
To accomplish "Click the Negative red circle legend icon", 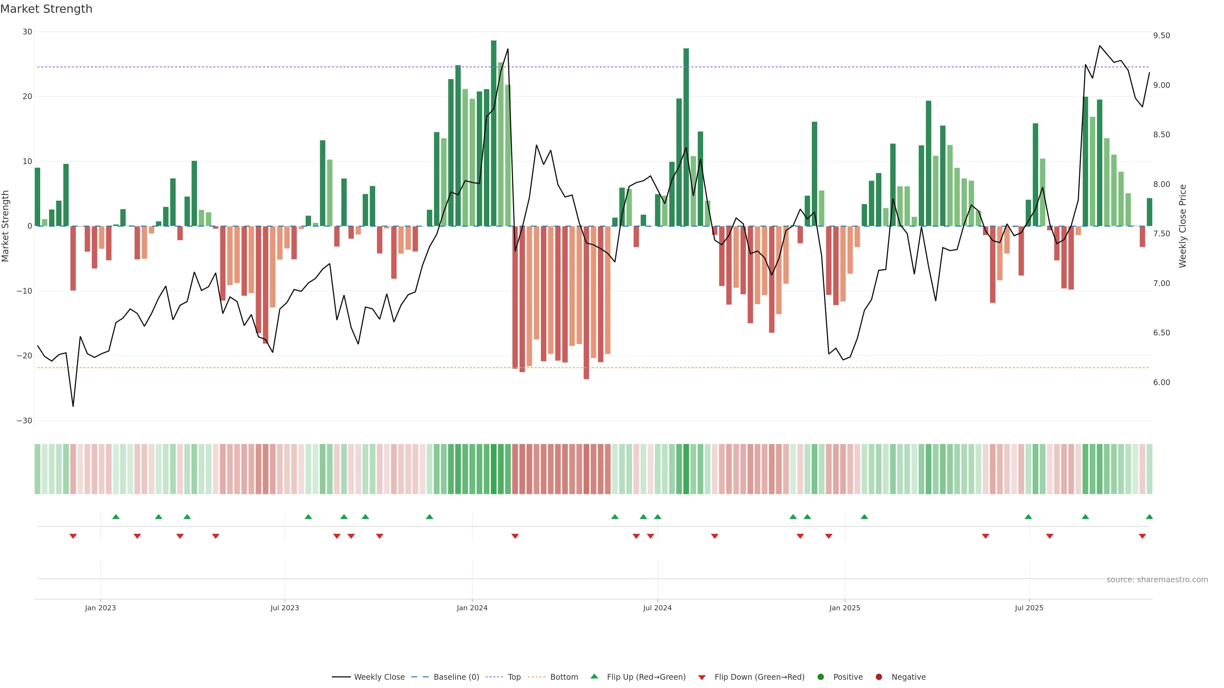I will 878,677.
